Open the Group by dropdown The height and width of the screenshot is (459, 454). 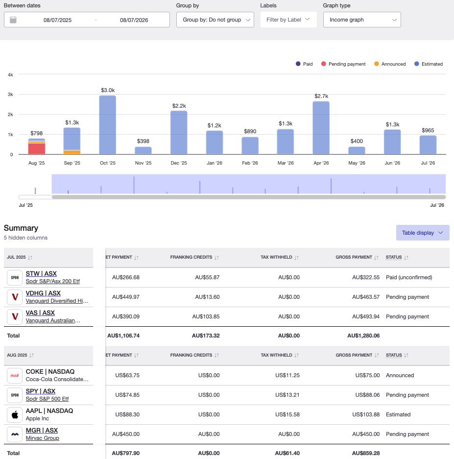[215, 20]
